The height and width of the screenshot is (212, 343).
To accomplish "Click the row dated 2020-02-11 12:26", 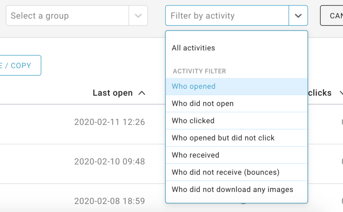I will pyautogui.click(x=110, y=122).
